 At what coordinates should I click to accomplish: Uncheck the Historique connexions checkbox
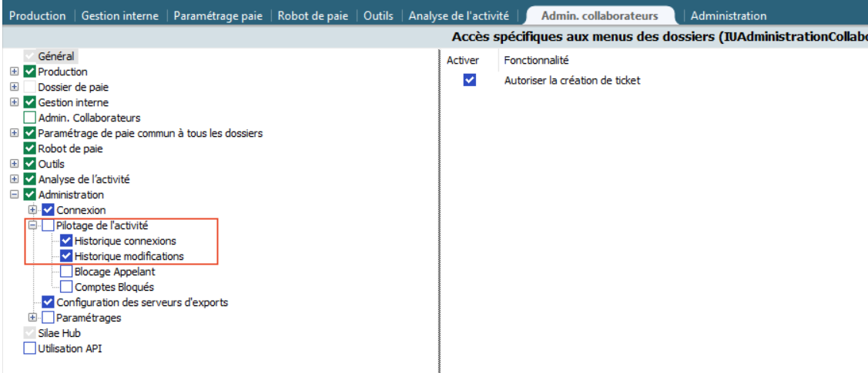tap(66, 241)
